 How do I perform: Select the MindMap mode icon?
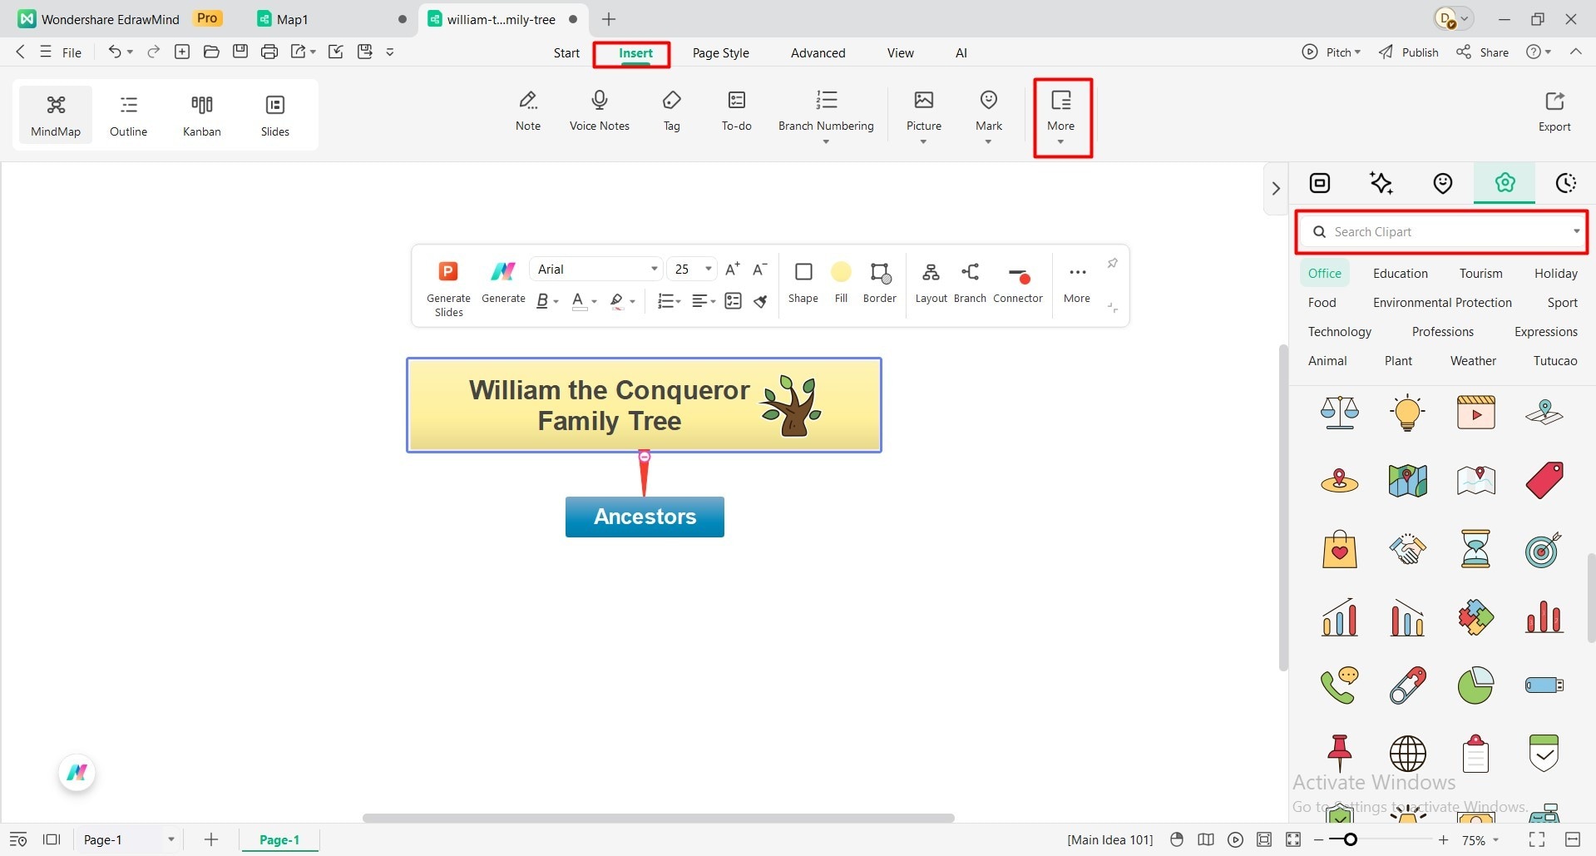tap(56, 114)
